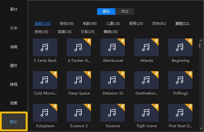Click the scrollbar up arrow

(200, 40)
